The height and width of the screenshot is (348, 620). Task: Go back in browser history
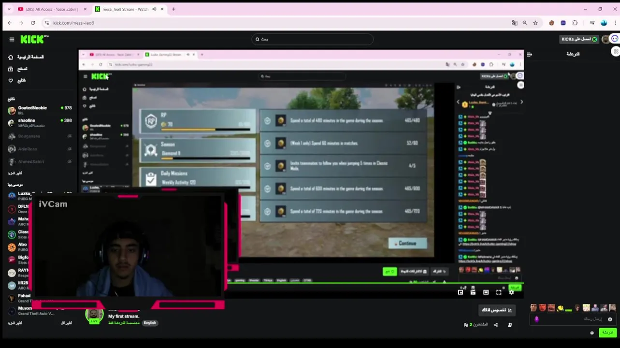10,23
